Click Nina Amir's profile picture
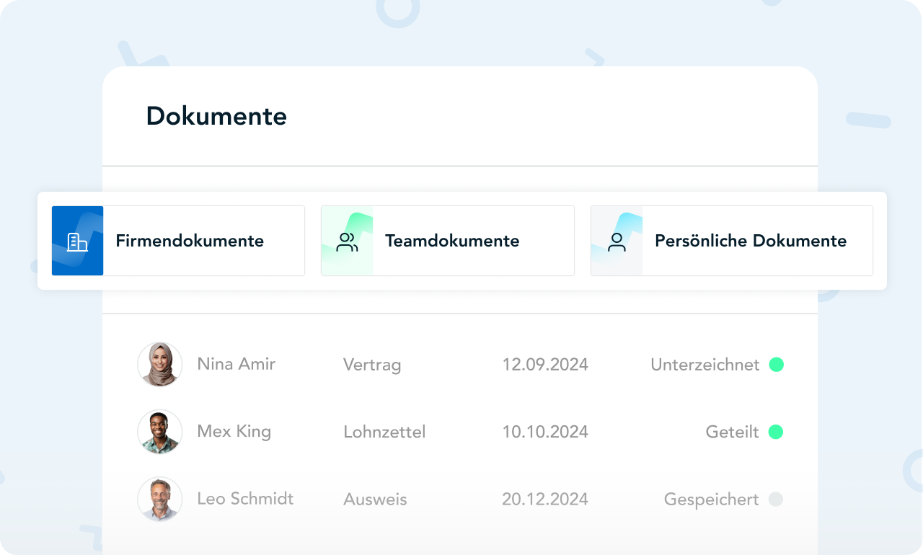 pos(159,365)
